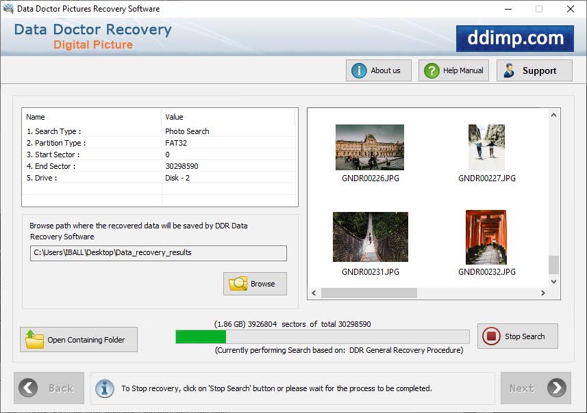Click the Data_recovery_results path field
This screenshot has height=413, width=587.
(x=158, y=253)
